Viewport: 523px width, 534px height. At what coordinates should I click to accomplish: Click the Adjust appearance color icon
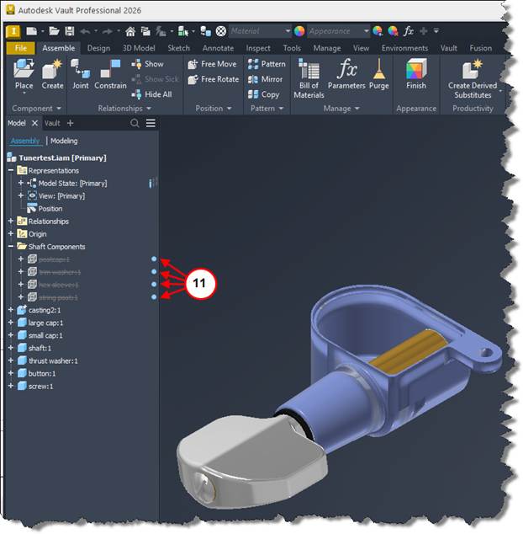(378, 31)
